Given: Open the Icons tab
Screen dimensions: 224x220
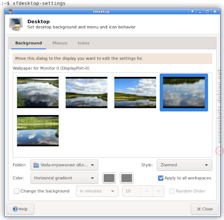Looking at the screenshot, I should tap(84, 43).
